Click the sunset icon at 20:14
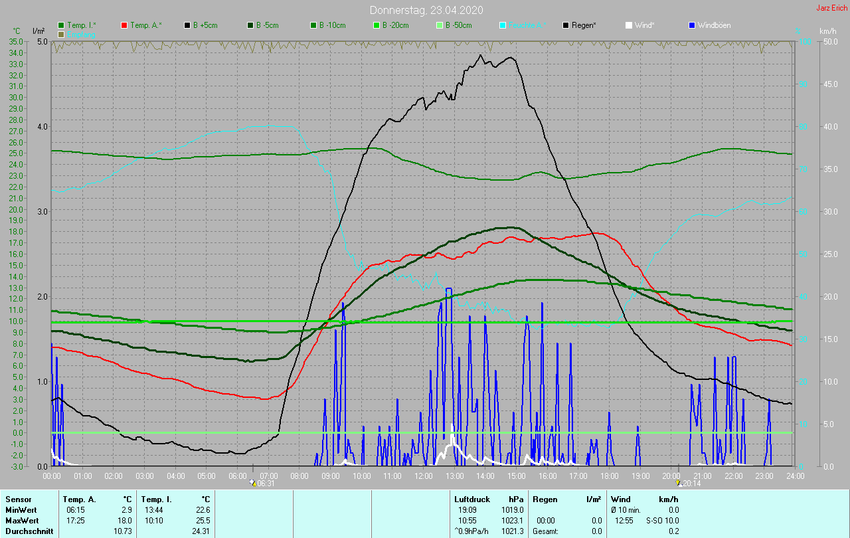This screenshot has height=538, width=850. (678, 483)
